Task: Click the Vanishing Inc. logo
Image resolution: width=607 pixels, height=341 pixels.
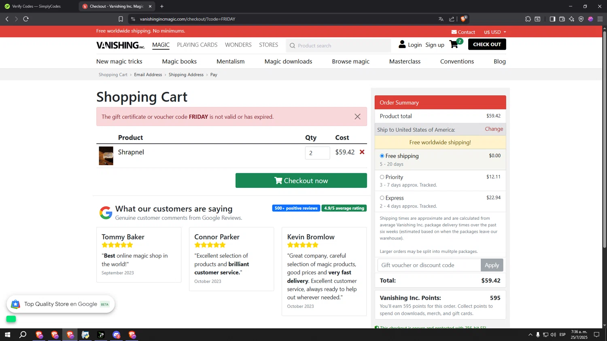Action: pyautogui.click(x=121, y=45)
